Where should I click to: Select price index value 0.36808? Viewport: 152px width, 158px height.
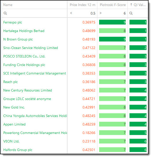click(89, 65)
